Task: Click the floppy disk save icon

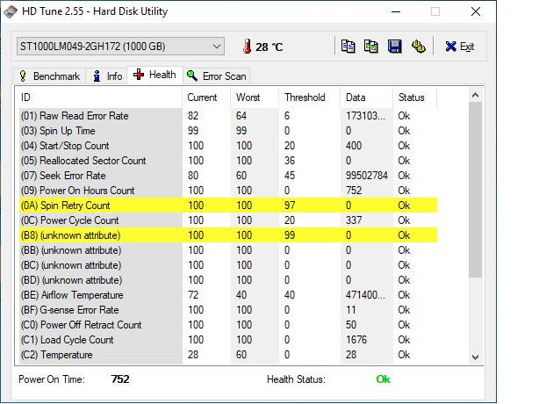Action: tap(395, 47)
